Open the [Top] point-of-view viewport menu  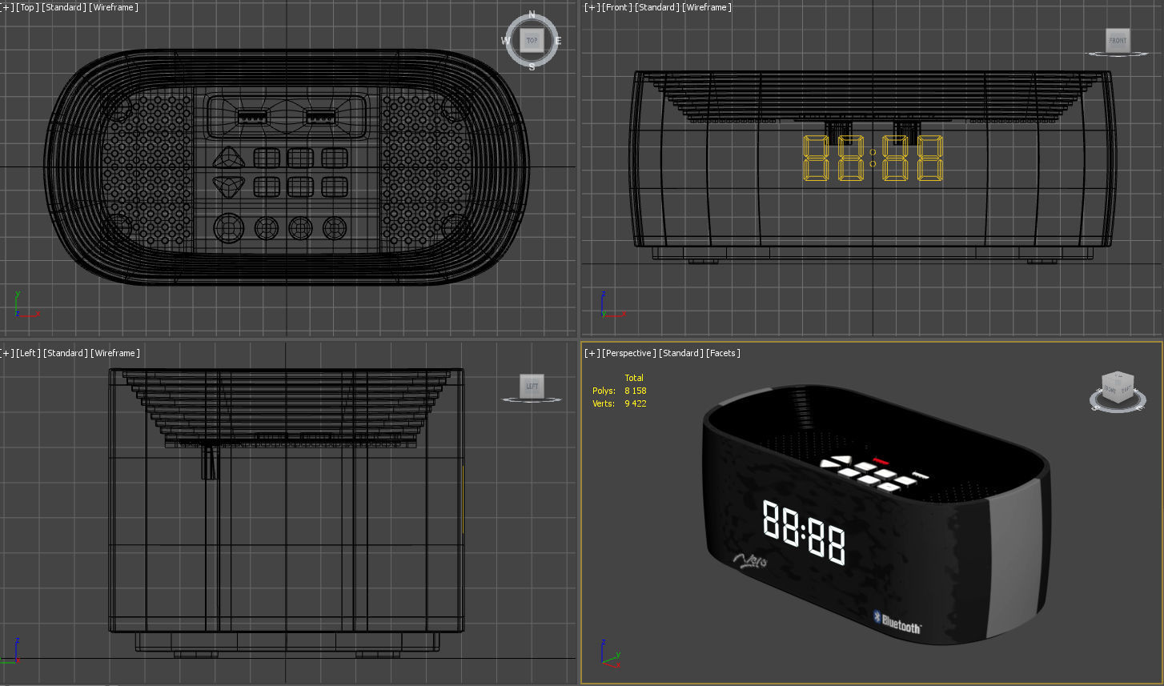tap(28, 7)
